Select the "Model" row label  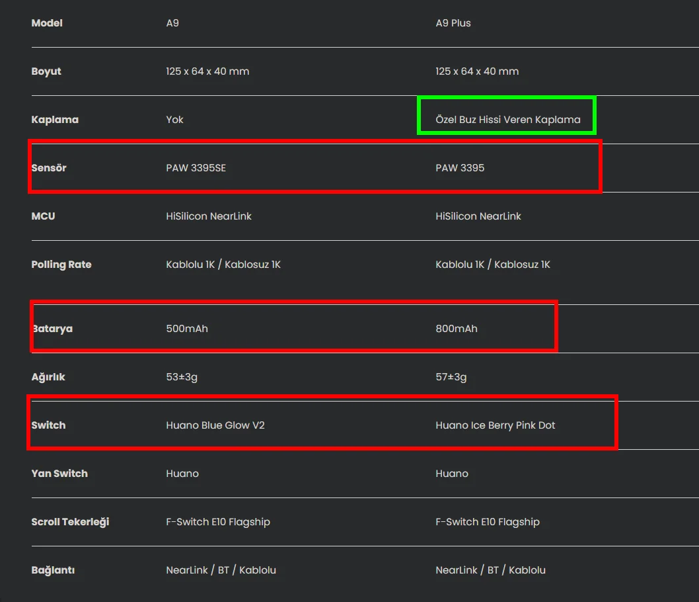click(x=47, y=23)
